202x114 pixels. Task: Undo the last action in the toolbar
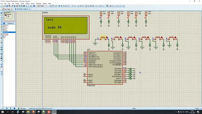(x=73, y=6)
